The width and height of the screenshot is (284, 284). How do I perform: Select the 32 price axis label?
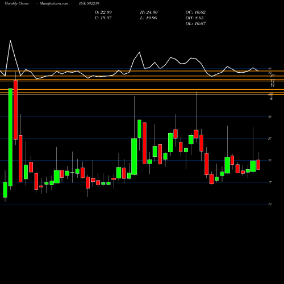[x=270, y=117]
